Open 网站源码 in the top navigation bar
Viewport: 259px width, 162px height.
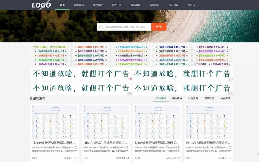[x=79, y=5]
